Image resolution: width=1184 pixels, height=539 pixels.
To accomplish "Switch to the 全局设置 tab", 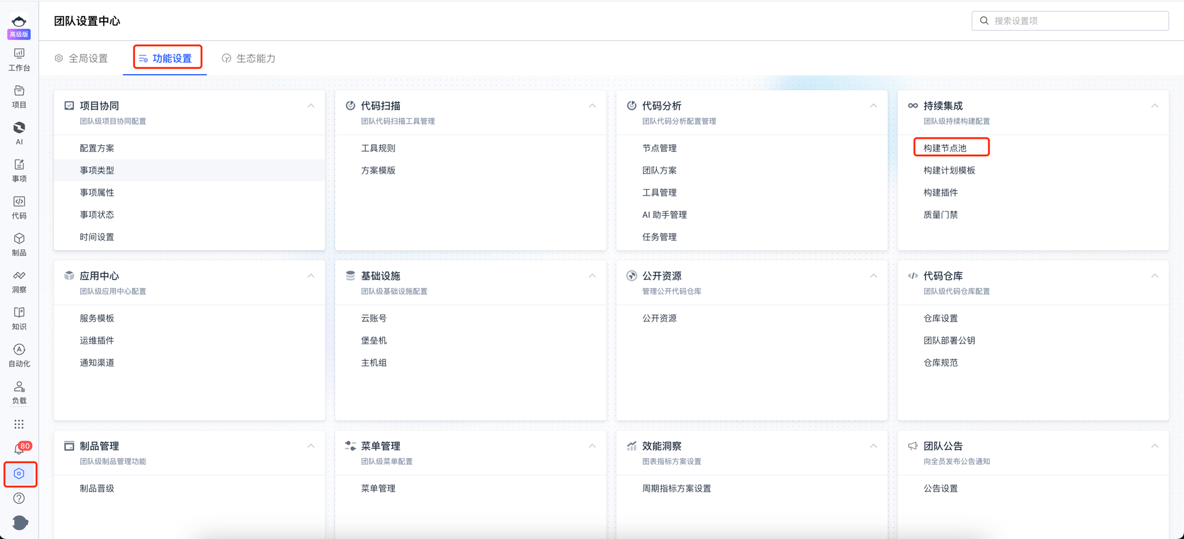I will tap(81, 59).
